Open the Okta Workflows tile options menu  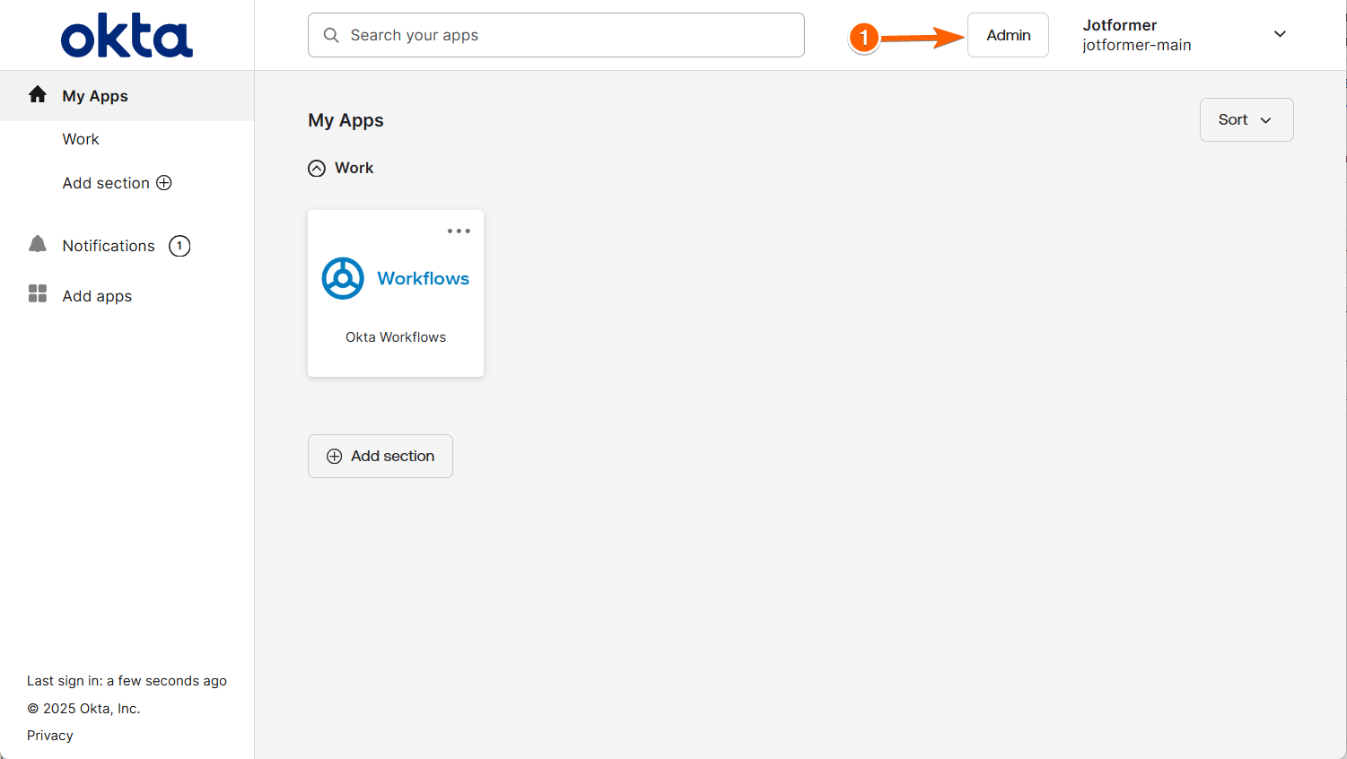click(x=459, y=231)
